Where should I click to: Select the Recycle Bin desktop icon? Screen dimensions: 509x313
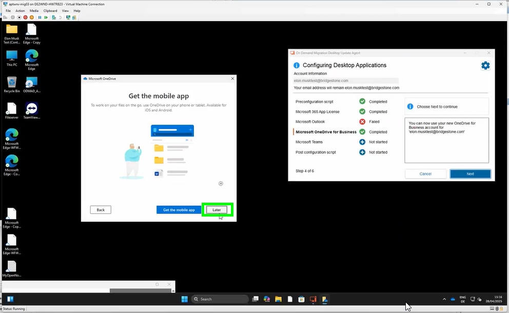(x=12, y=85)
